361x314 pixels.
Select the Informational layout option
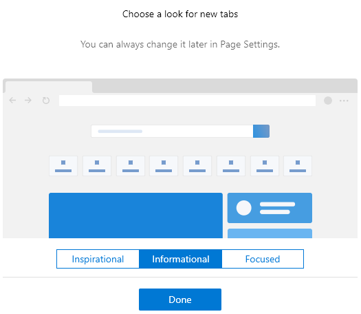[180, 259]
